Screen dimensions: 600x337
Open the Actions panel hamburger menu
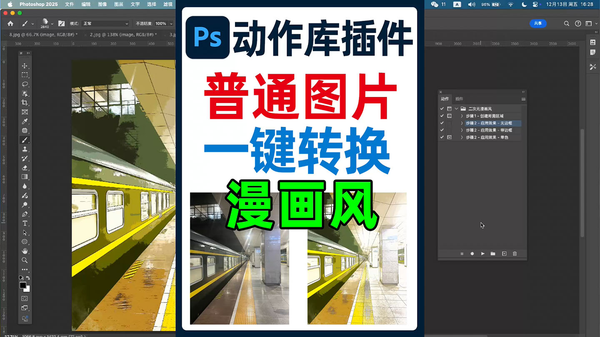[x=523, y=99]
